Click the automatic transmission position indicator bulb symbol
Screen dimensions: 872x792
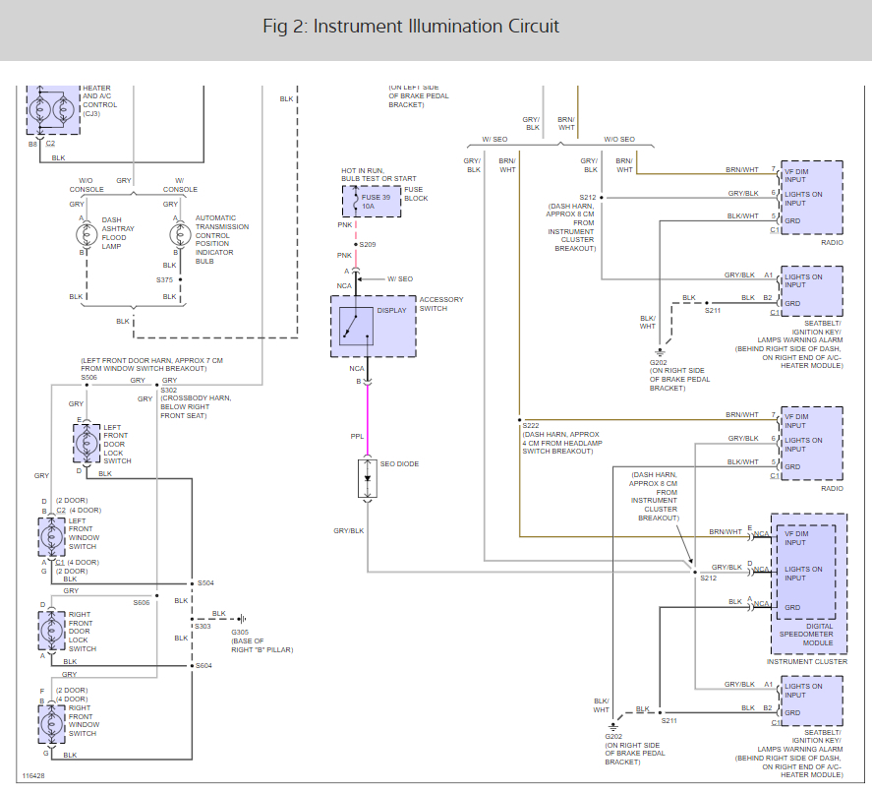[x=179, y=234]
